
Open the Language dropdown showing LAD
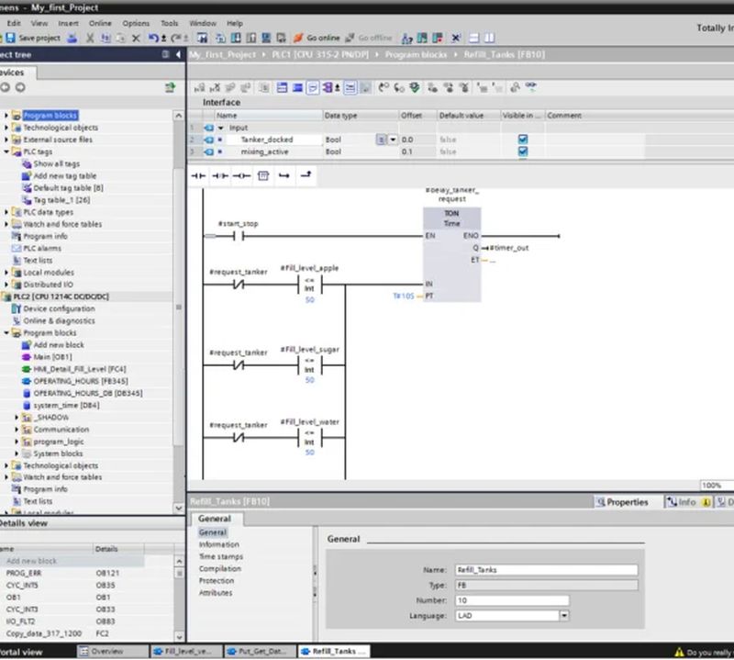coord(564,616)
